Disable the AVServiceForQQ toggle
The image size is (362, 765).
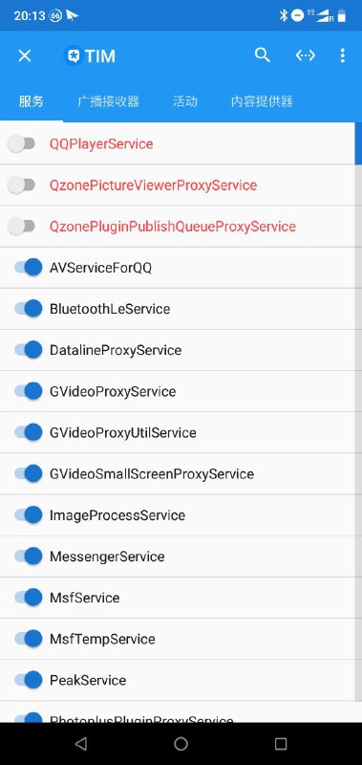click(x=29, y=268)
